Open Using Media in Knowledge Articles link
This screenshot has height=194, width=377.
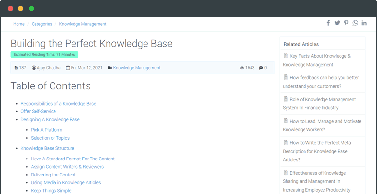coord(66,183)
